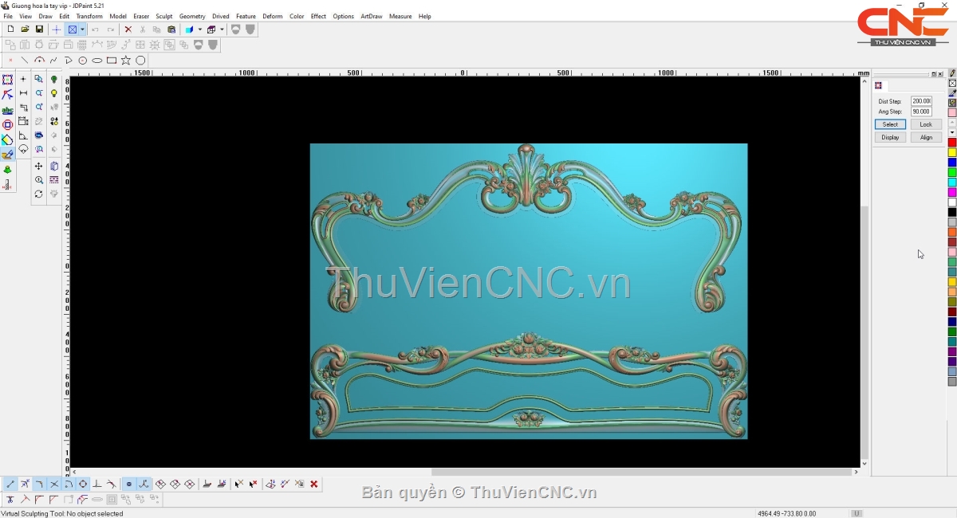This screenshot has height=518, width=957.
Task: Choose the ellipse drawing tool
Action: 97,61
